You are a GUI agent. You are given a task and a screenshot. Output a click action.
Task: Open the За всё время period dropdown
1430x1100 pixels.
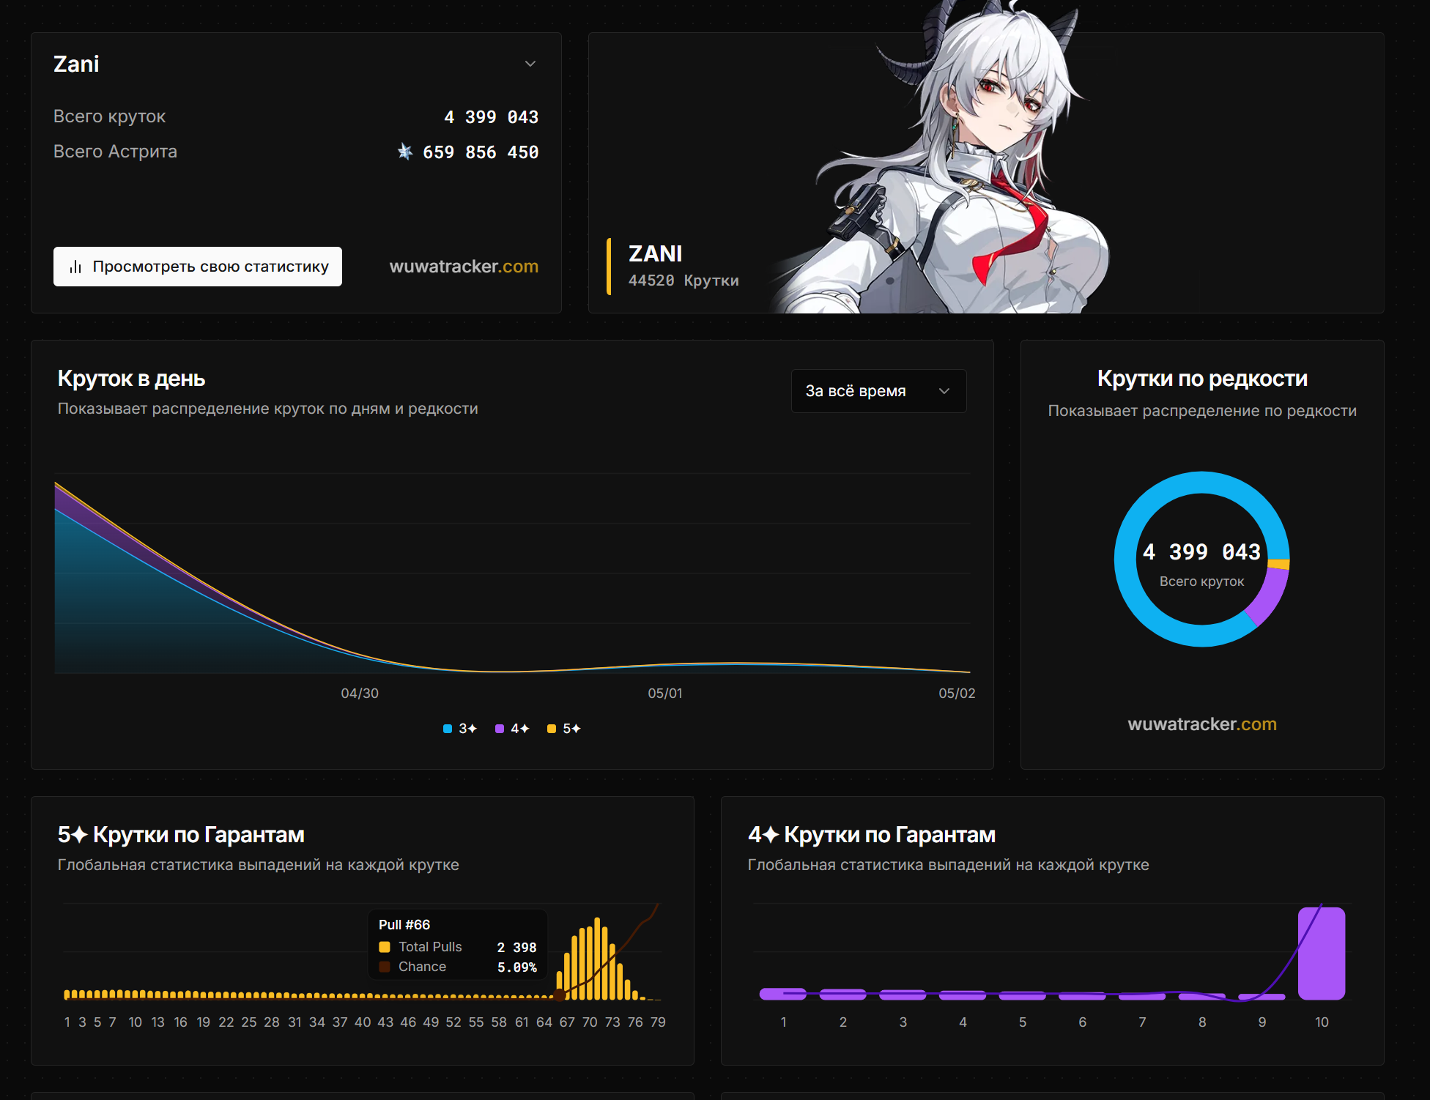878,391
